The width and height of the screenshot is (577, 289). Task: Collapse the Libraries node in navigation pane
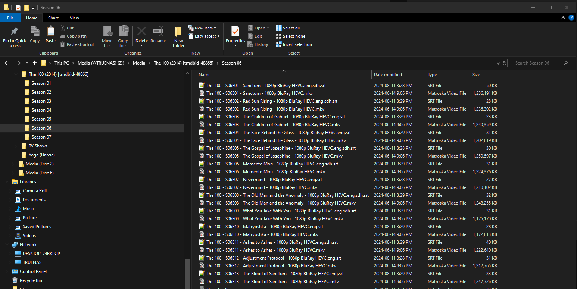[x=7, y=182]
